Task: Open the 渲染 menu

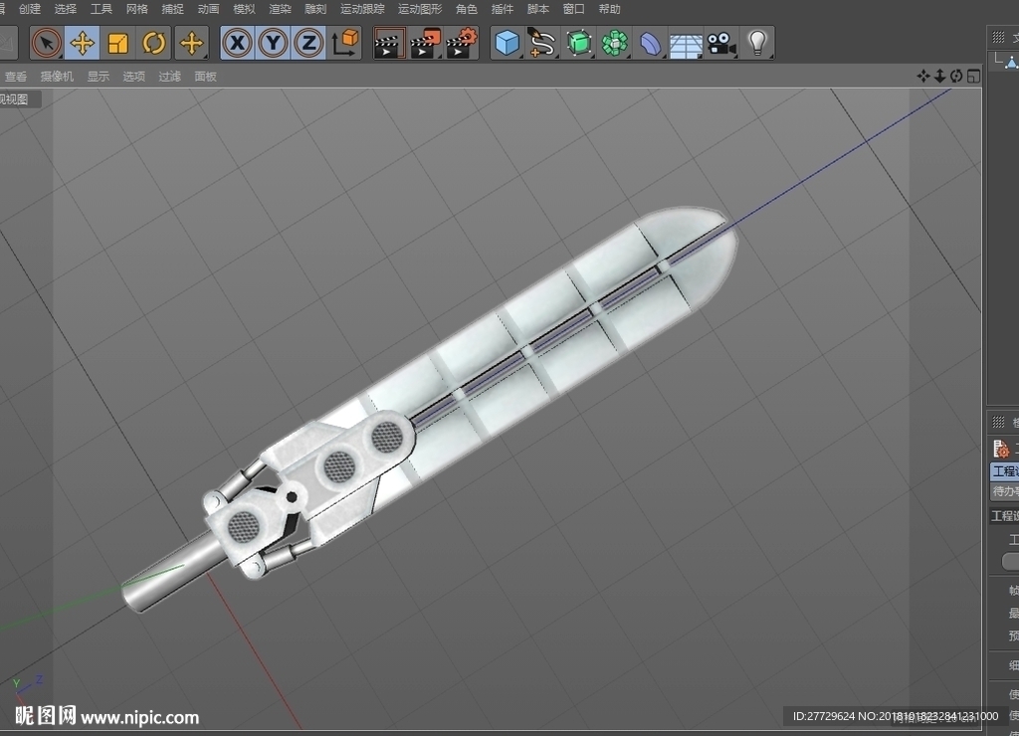Action: (x=280, y=9)
